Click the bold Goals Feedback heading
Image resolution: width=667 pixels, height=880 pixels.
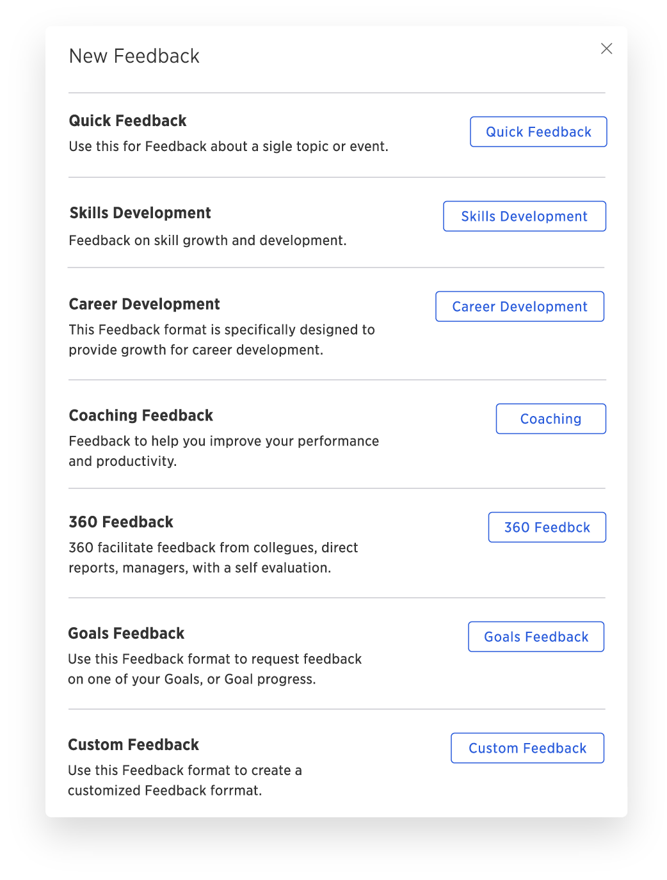tap(126, 634)
